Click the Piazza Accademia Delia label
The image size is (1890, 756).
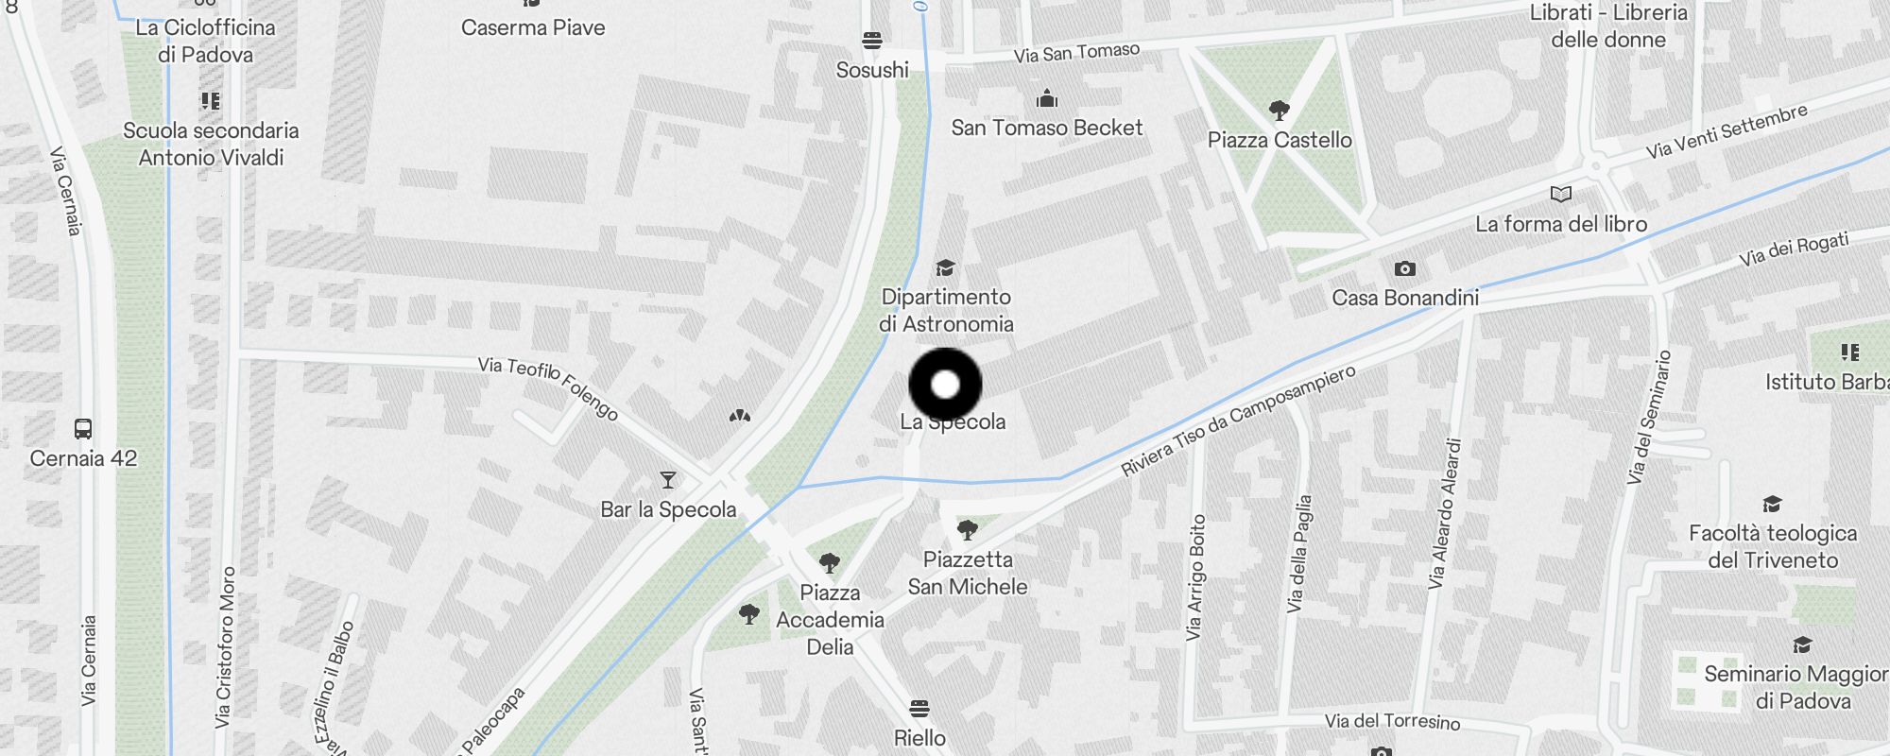(830, 620)
